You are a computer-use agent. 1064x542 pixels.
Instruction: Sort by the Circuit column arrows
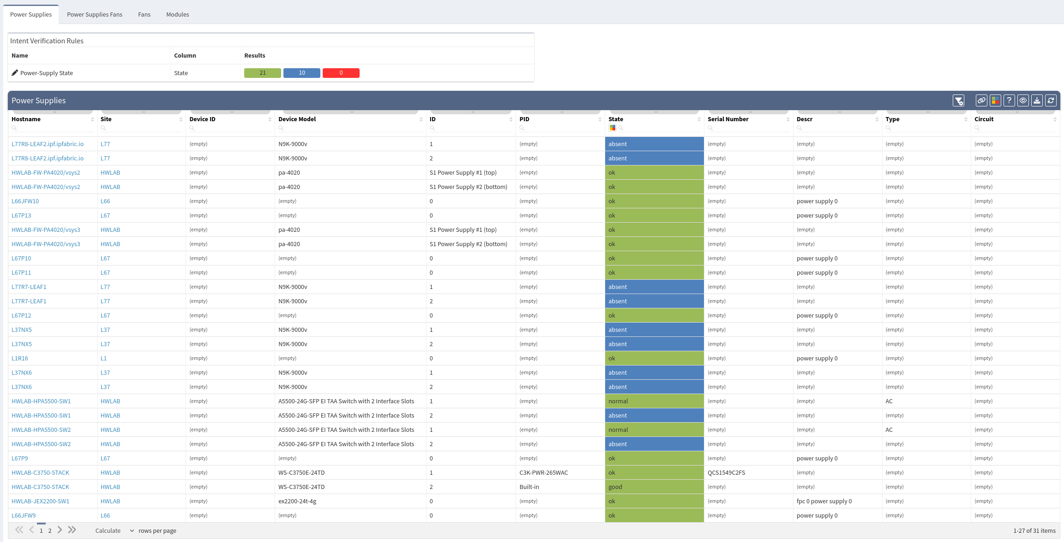coord(1055,119)
